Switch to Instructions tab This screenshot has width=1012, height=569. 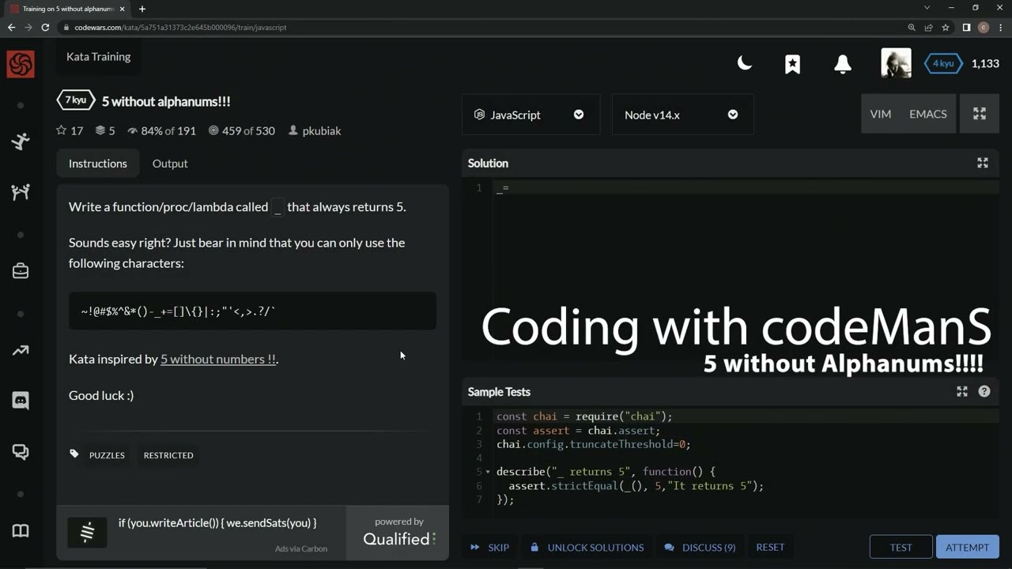(x=98, y=164)
